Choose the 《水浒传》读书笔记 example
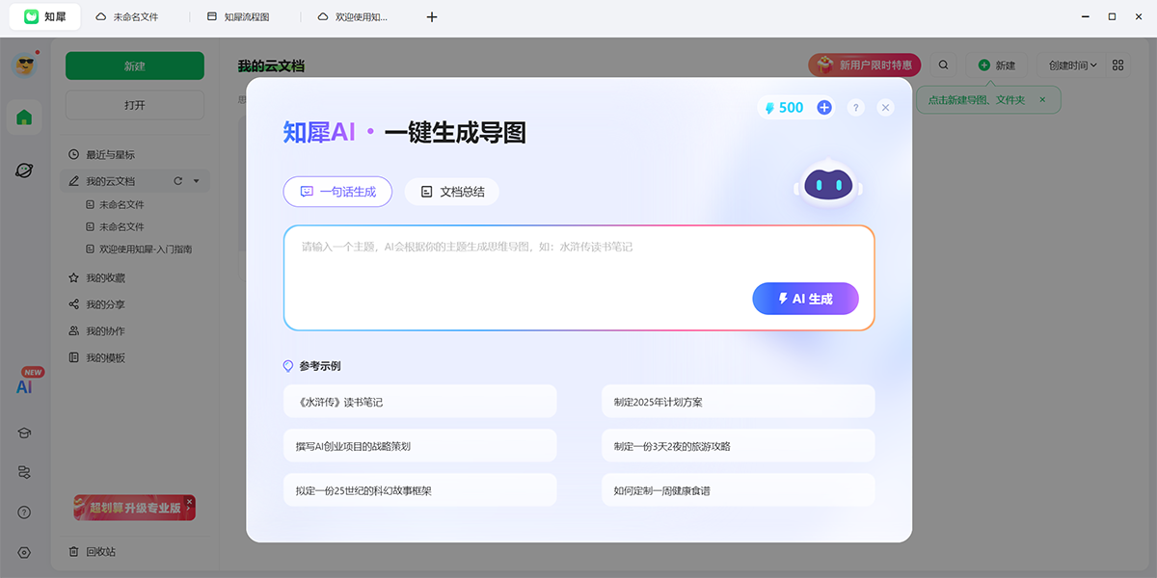Viewport: 1157px width, 578px height. [x=419, y=402]
